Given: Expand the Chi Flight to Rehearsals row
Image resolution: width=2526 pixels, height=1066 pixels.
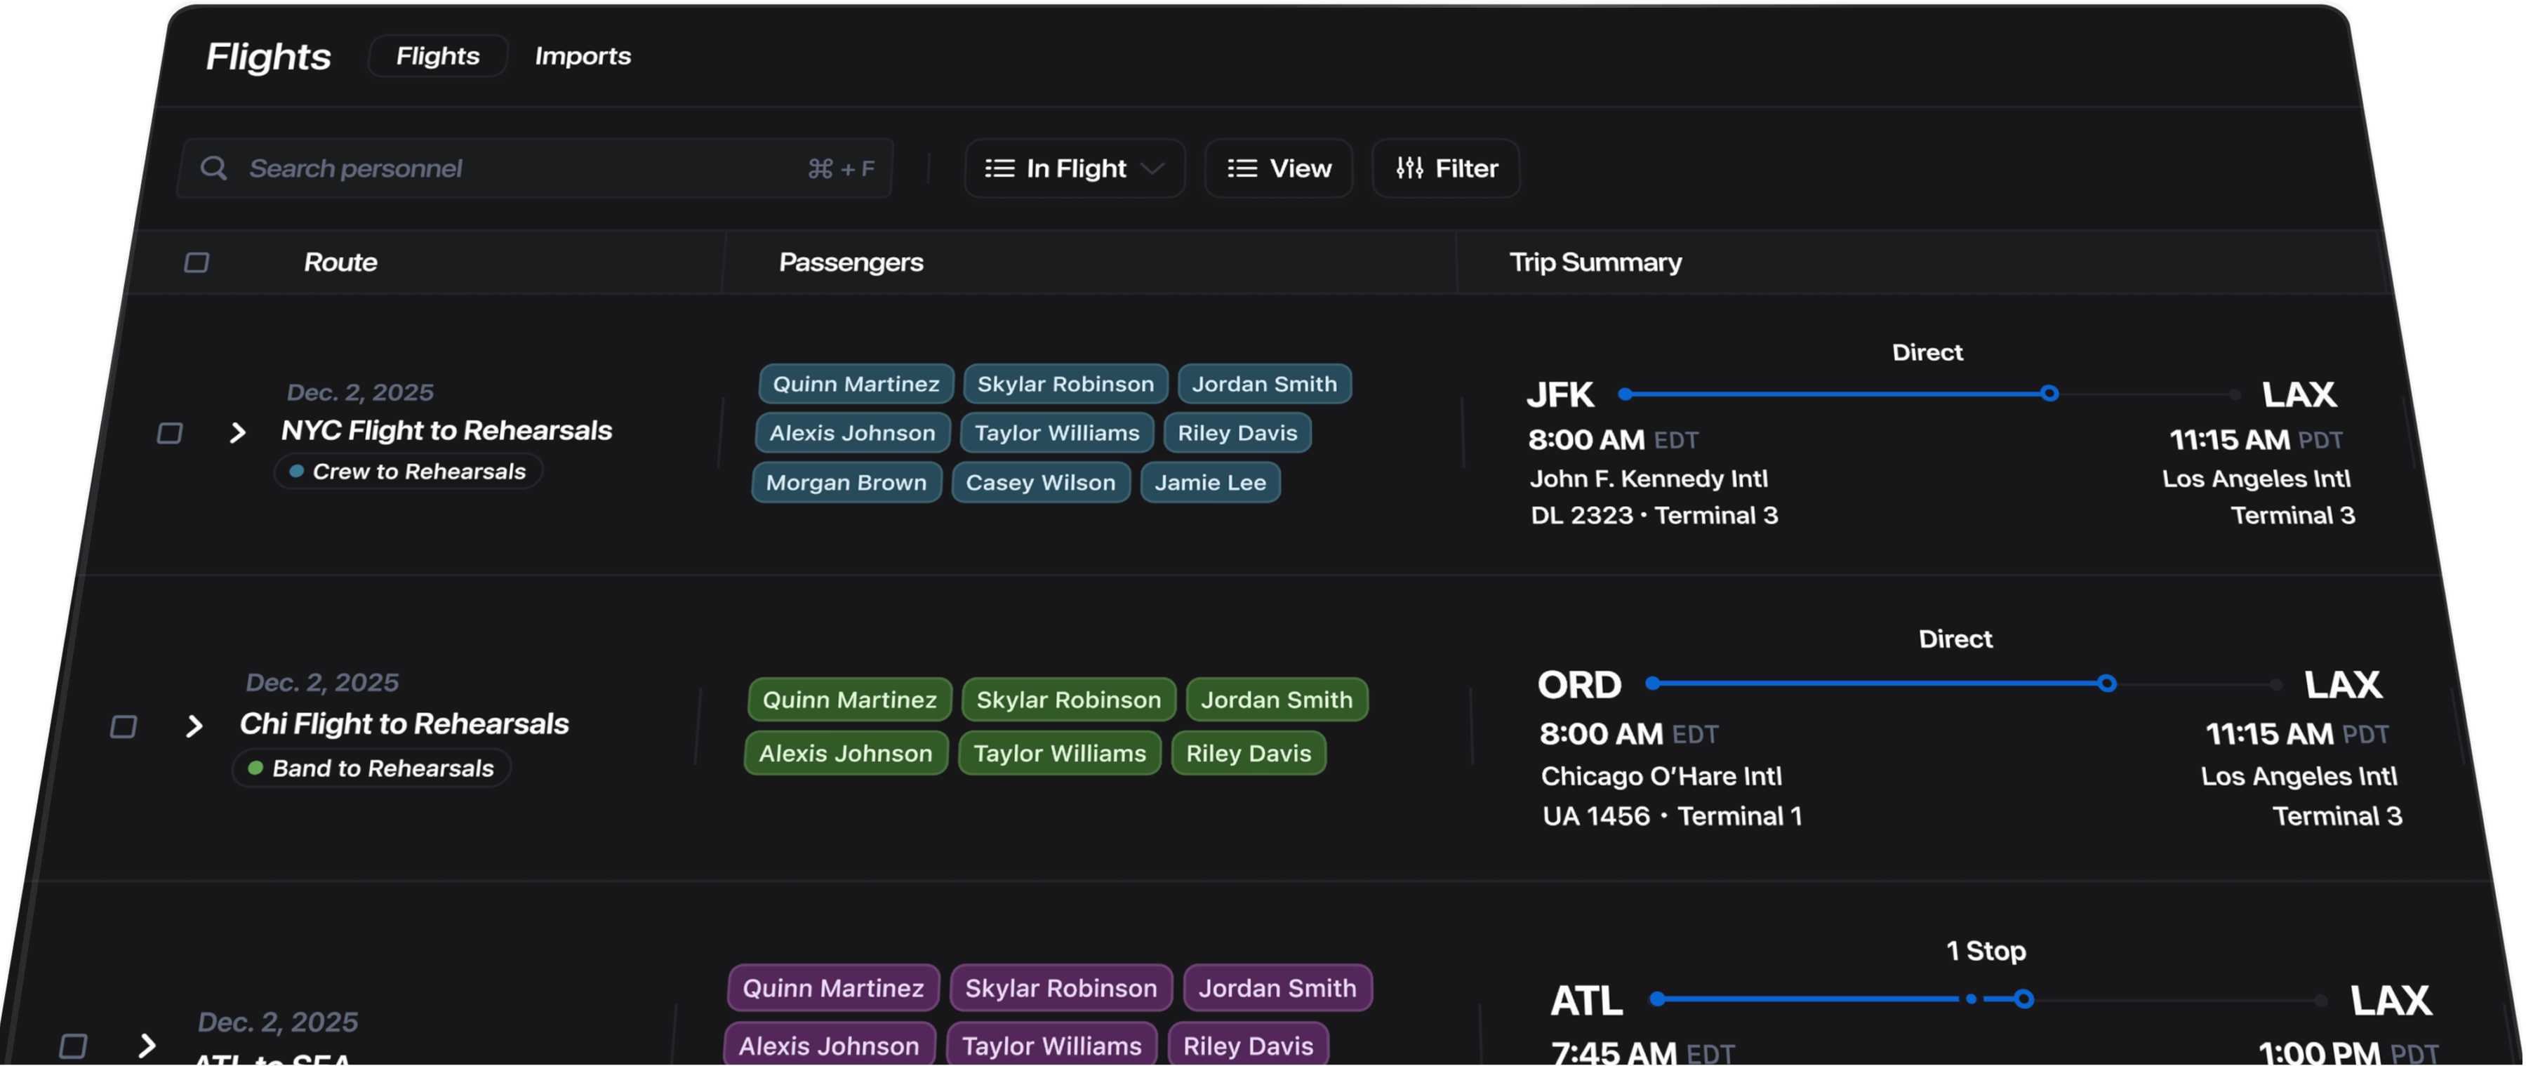Looking at the screenshot, I should [x=196, y=725].
